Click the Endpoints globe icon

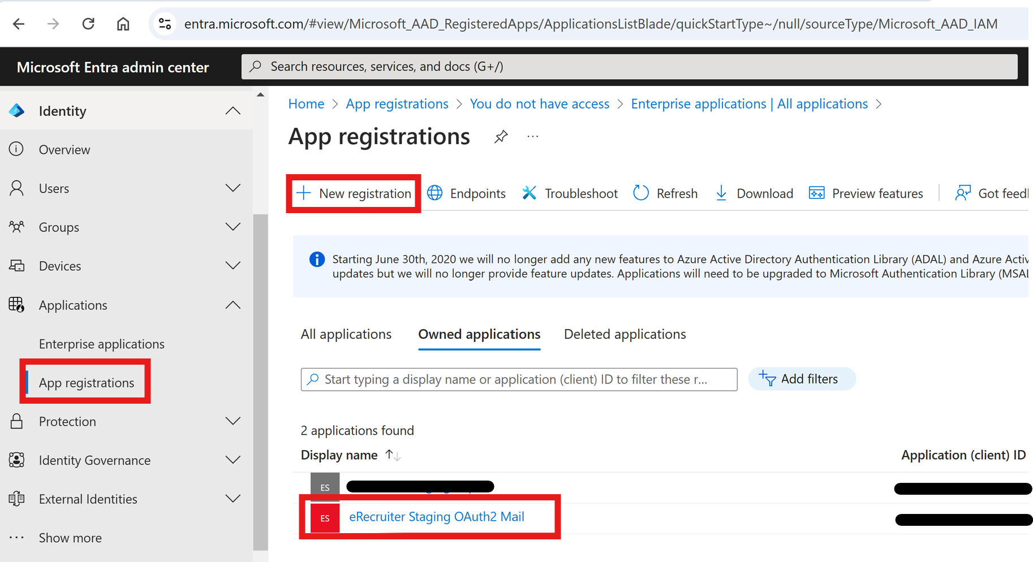click(x=434, y=193)
